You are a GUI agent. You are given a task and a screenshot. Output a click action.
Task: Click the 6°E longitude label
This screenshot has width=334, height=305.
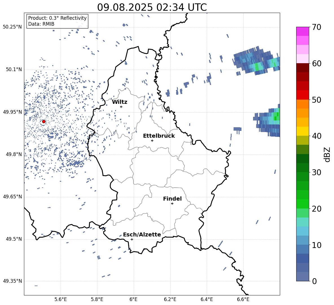tap(133, 299)
